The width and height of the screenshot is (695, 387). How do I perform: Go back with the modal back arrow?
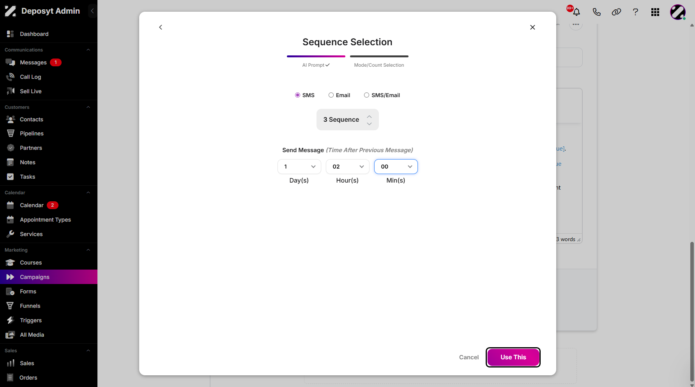(x=161, y=27)
